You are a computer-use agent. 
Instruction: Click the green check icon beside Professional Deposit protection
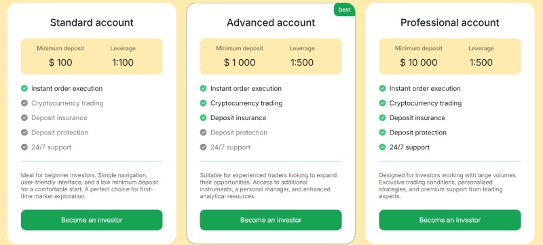coord(382,132)
